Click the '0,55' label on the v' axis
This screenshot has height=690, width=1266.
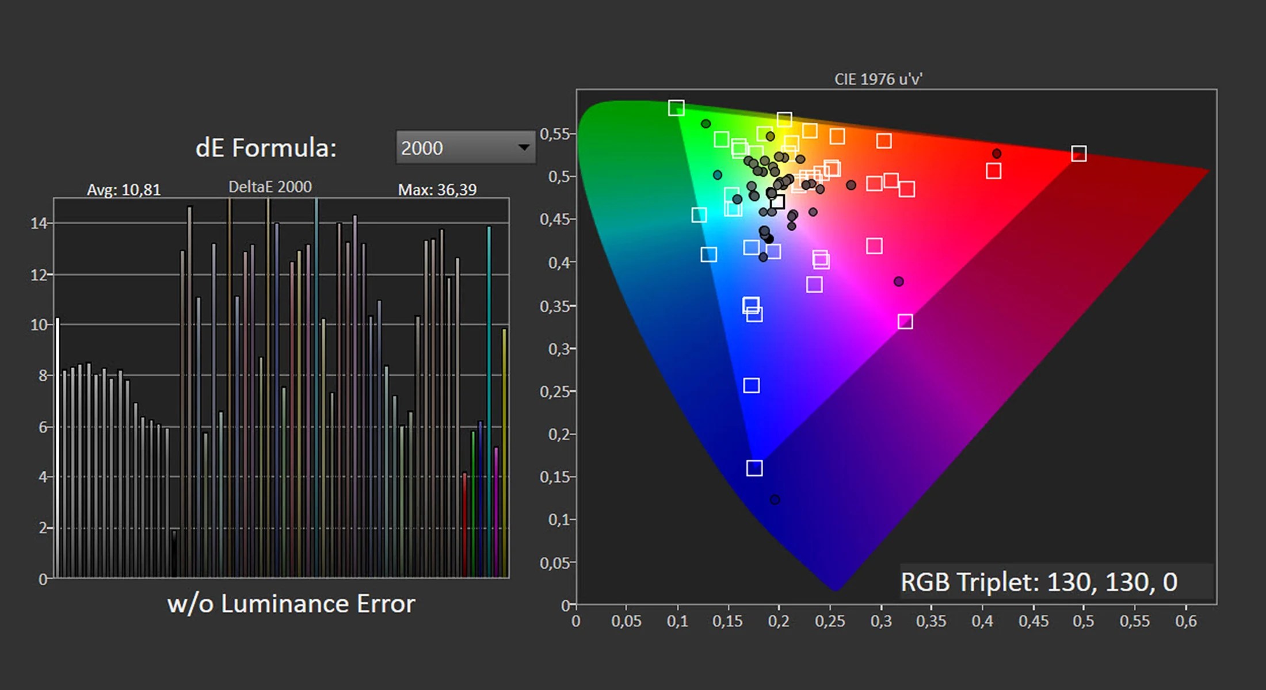pyautogui.click(x=554, y=134)
